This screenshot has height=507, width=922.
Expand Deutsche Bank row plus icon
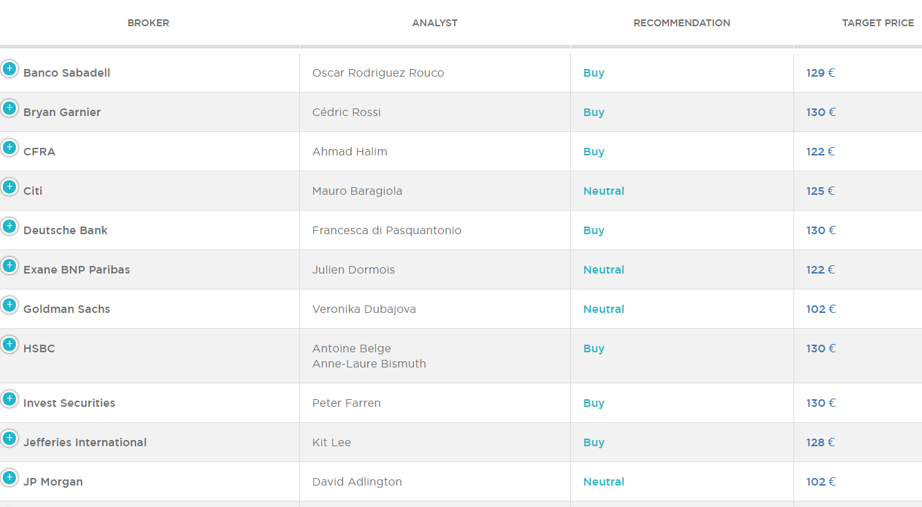[9, 226]
